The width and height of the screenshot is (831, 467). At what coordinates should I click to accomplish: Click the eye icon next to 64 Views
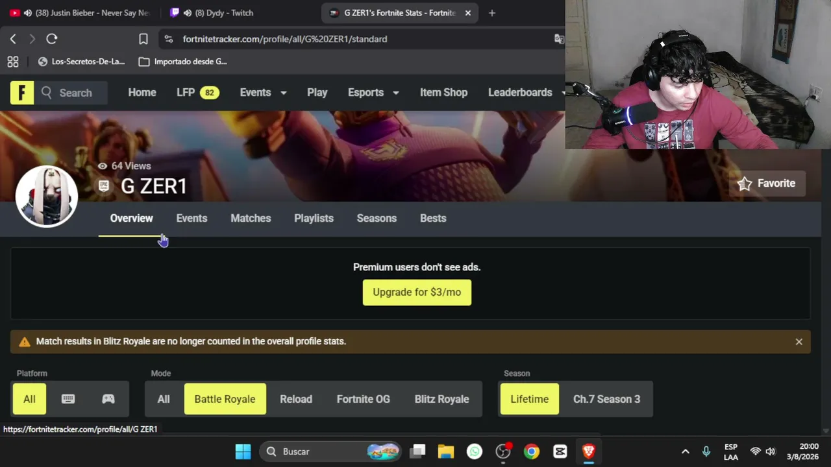103,166
